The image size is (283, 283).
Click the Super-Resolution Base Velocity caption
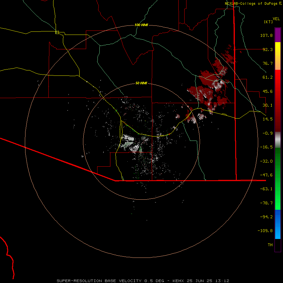(143, 281)
